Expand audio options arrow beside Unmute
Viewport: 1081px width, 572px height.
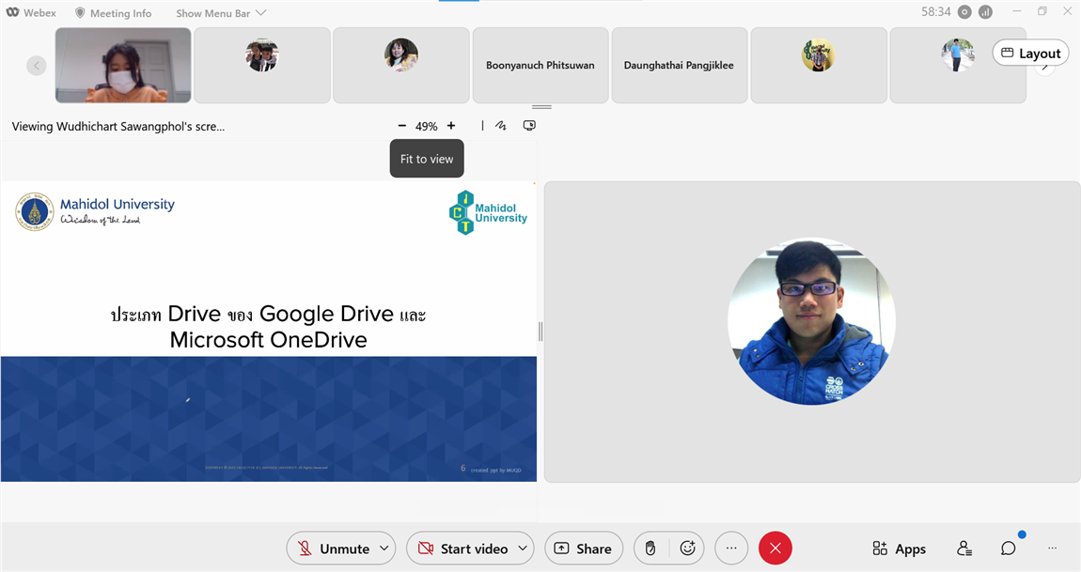point(384,549)
